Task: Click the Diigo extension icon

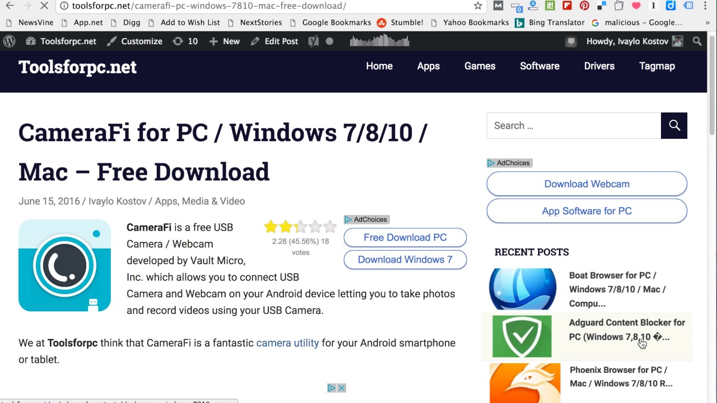Action: pyautogui.click(x=671, y=6)
